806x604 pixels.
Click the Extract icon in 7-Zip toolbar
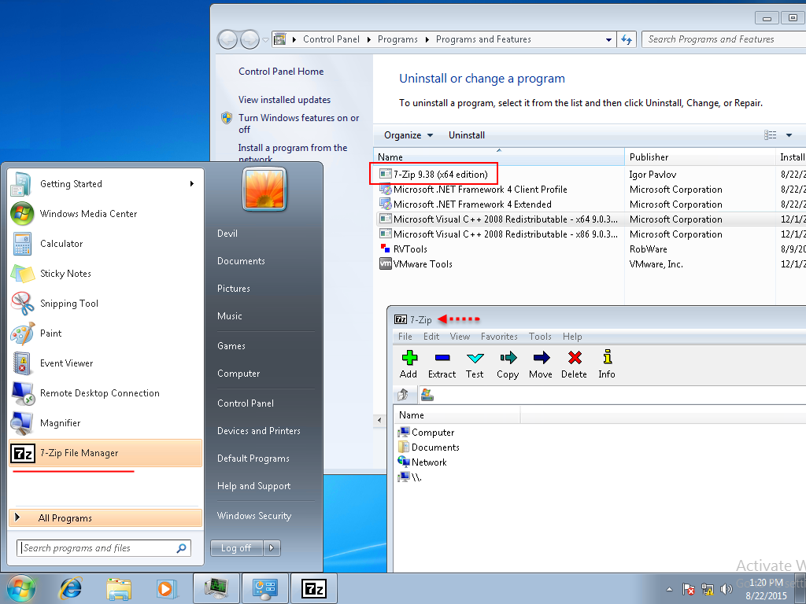coord(442,363)
